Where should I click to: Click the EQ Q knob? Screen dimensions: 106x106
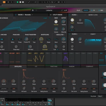pos(2,102)
